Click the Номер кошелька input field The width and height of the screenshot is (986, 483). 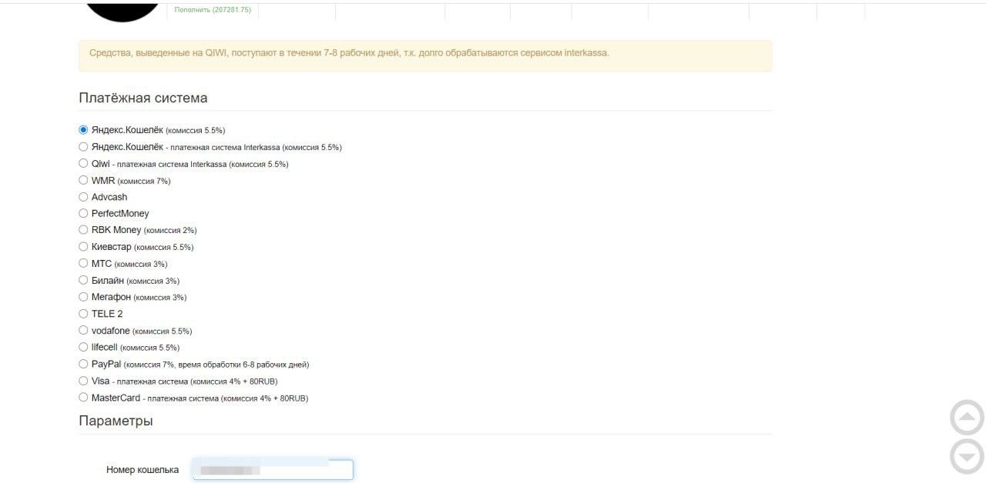(x=273, y=469)
